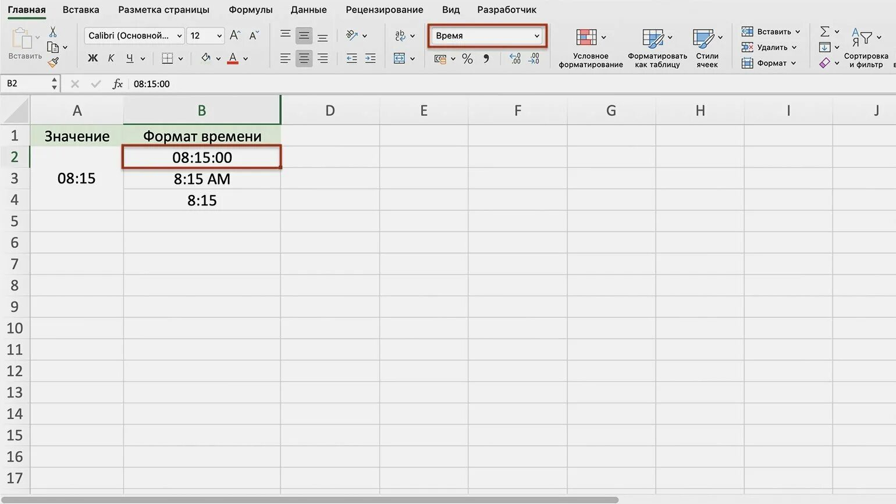Click the AutoSum sigma icon

(824, 31)
